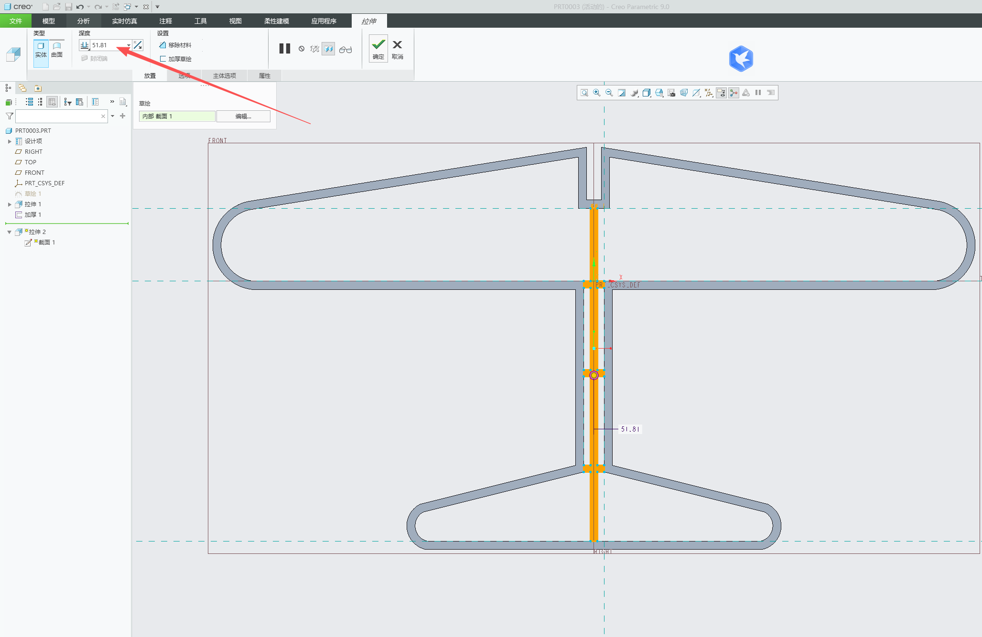
Task: Click the plus icon beside tree search
Action: click(123, 116)
